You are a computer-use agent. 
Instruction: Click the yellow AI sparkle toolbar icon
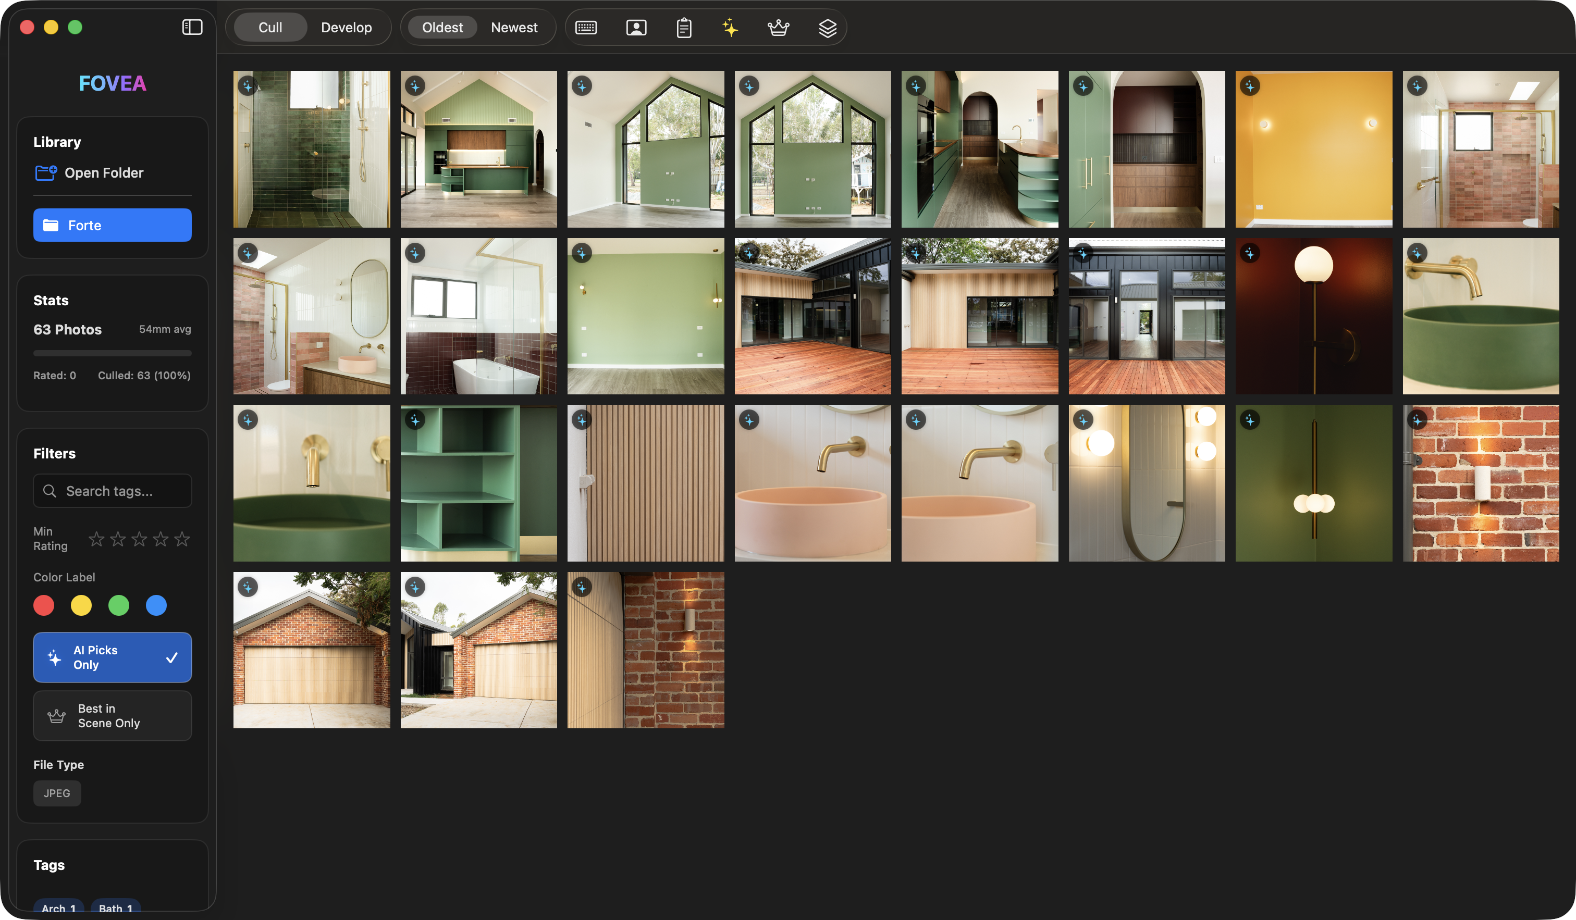(730, 28)
